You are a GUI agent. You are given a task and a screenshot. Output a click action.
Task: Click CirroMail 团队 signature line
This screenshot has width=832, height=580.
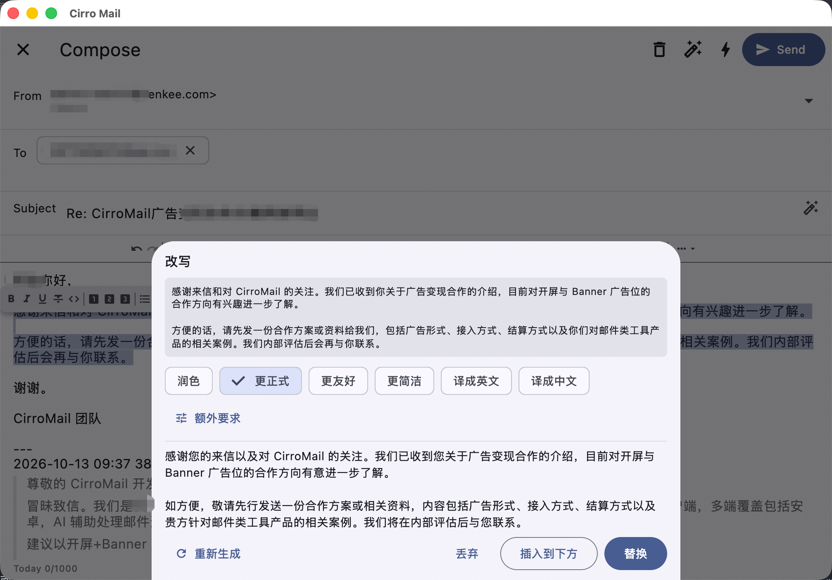pyautogui.click(x=57, y=418)
